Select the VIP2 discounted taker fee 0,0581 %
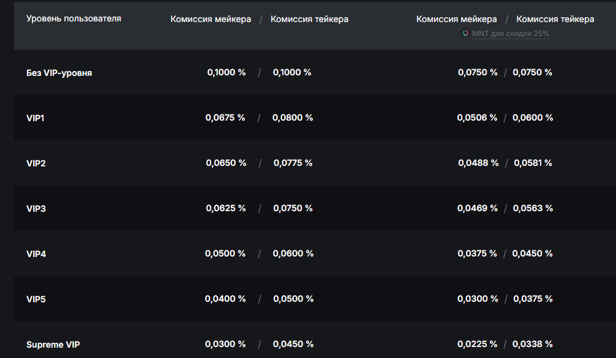 533,163
